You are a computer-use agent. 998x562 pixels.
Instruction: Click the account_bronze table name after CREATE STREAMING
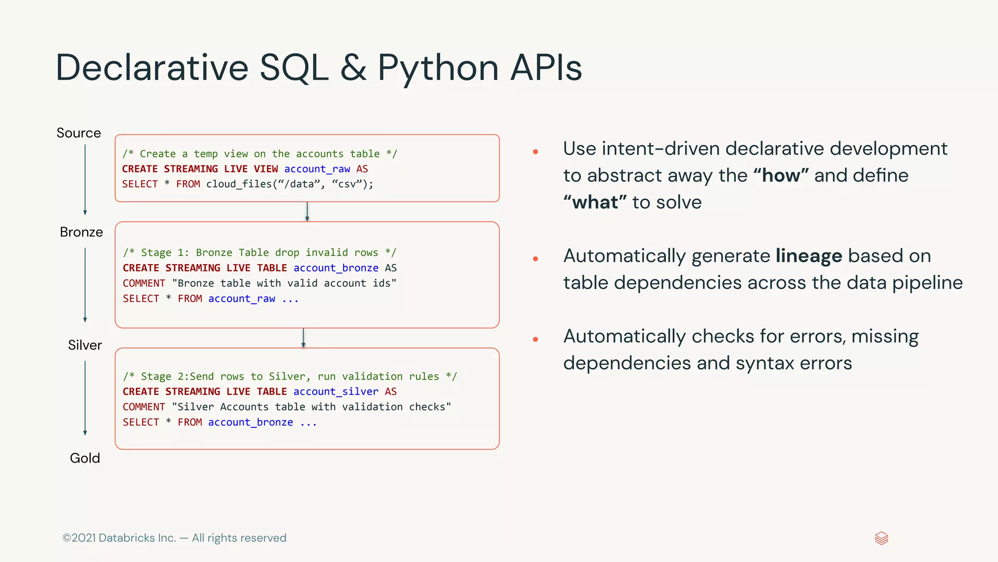point(336,268)
